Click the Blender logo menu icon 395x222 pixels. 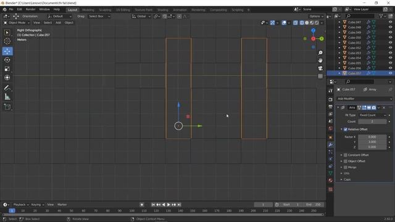pos(4,9)
